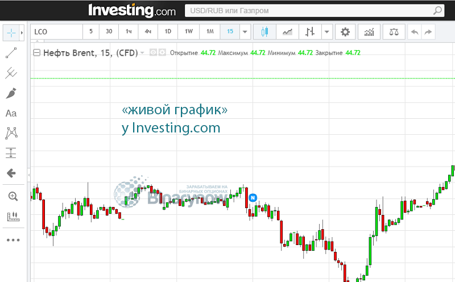Expand the cursor tool flyout arrow
The width and height of the screenshot is (455, 282).
22,33
